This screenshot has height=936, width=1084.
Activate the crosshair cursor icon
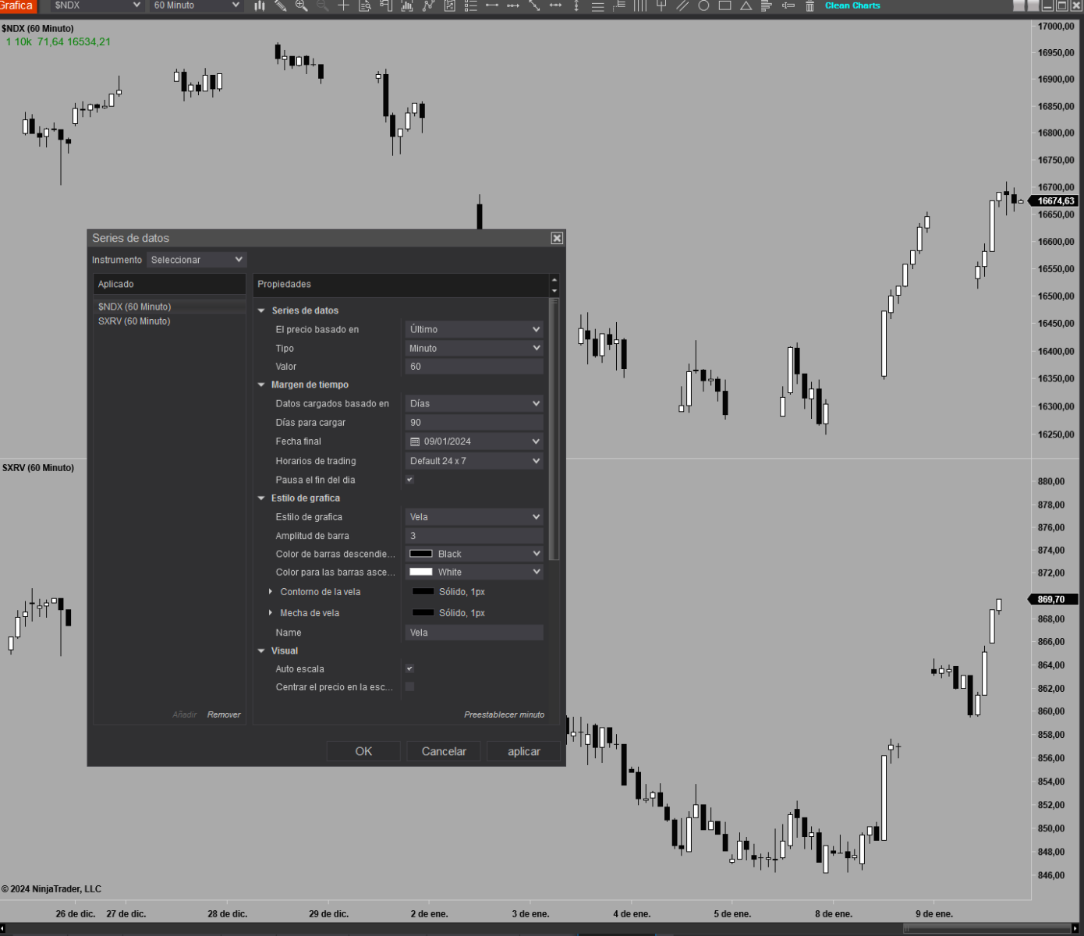point(343,5)
